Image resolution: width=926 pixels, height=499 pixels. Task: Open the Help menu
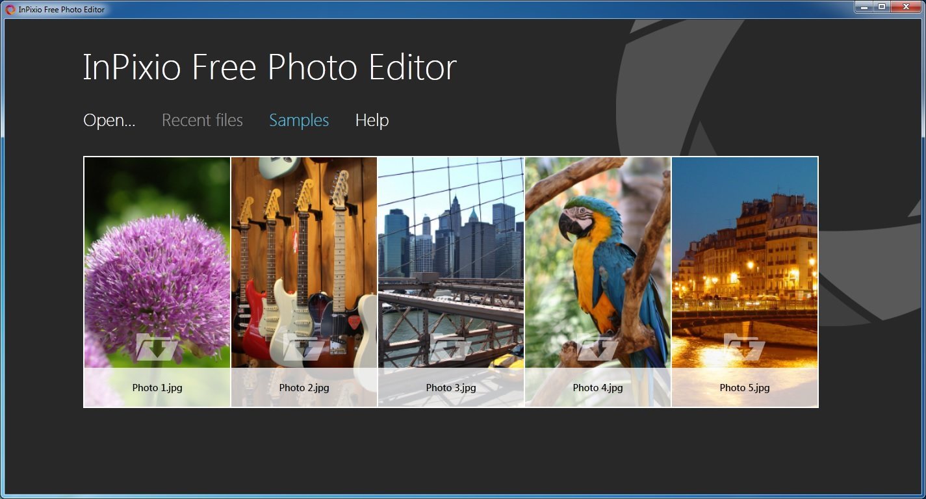372,120
